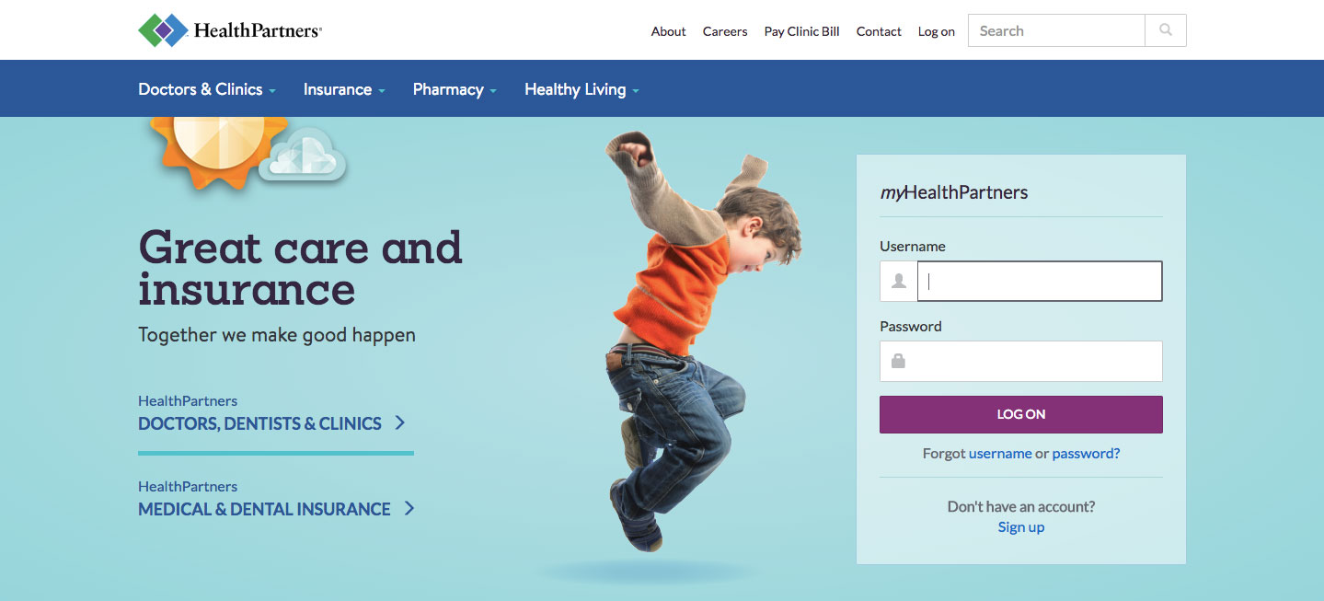Open the Pharmacy dropdown menu
This screenshot has height=601, width=1324.
coord(455,89)
